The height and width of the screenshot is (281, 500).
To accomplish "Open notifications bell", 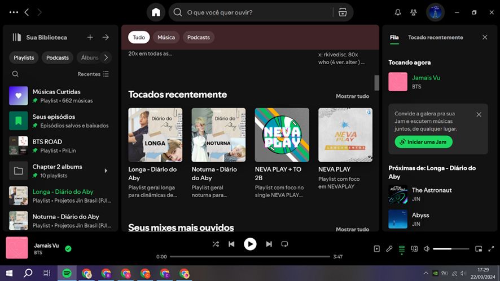I will pyautogui.click(x=398, y=12).
